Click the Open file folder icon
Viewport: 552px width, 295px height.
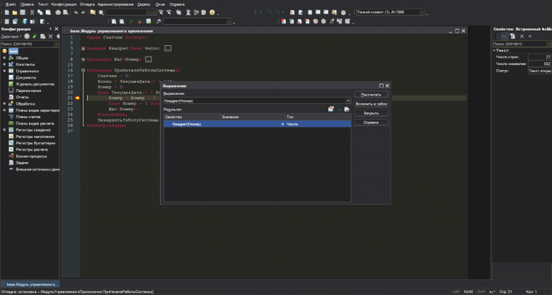point(15,12)
